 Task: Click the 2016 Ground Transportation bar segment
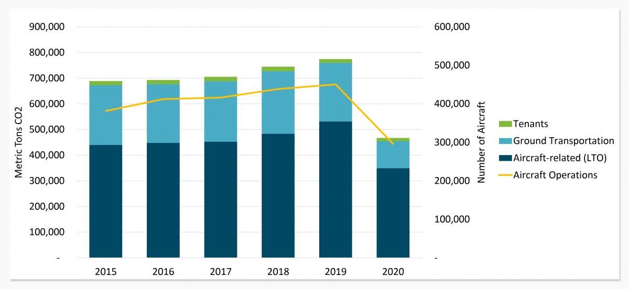click(163, 114)
